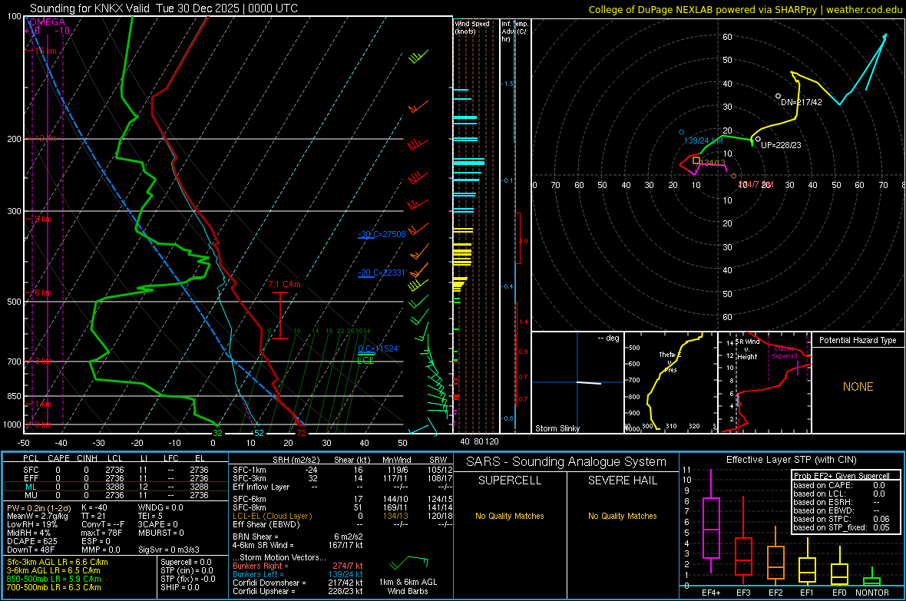The image size is (906, 601).
Task: Select the SFC parcel row
Action: pyautogui.click(x=116, y=470)
